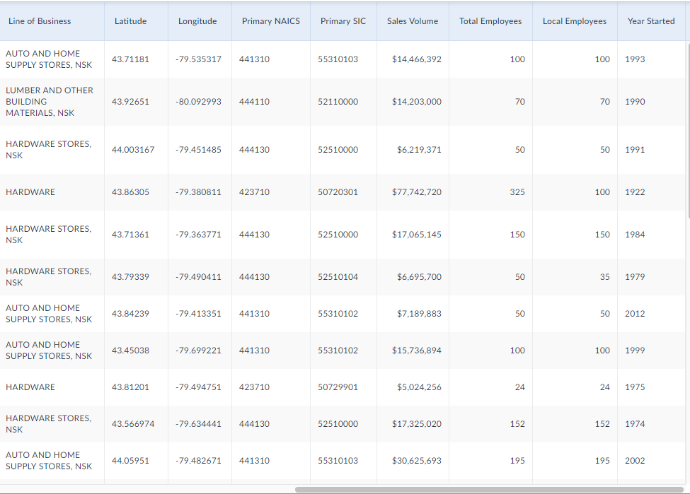Select the 35 local employees cell
Image resolution: width=690 pixels, height=494 pixels.
click(604, 277)
